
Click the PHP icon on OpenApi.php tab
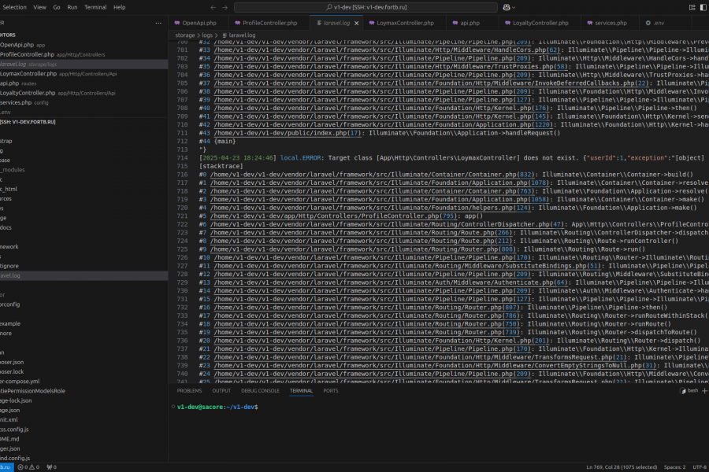coord(176,23)
